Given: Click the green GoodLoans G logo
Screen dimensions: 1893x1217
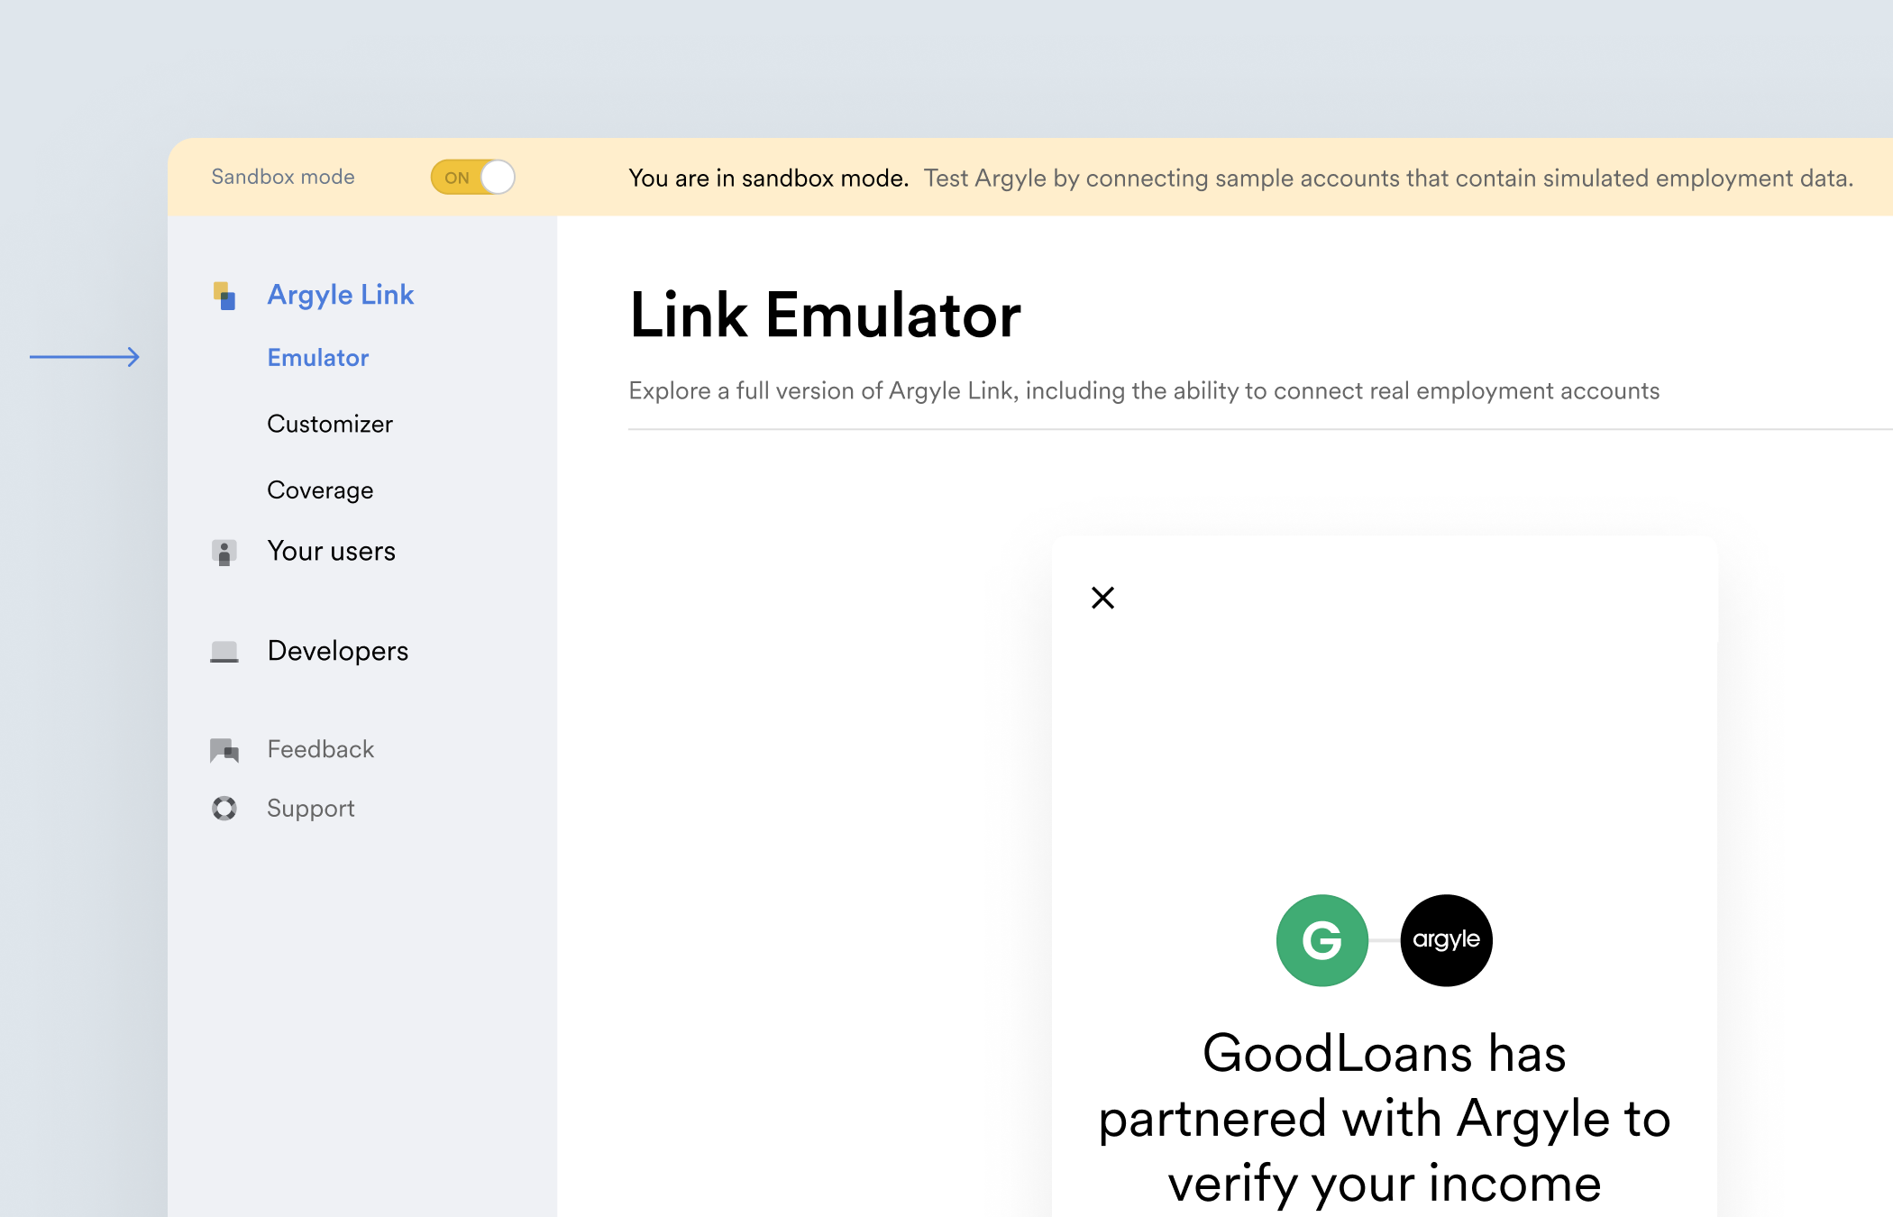Looking at the screenshot, I should click(1321, 940).
